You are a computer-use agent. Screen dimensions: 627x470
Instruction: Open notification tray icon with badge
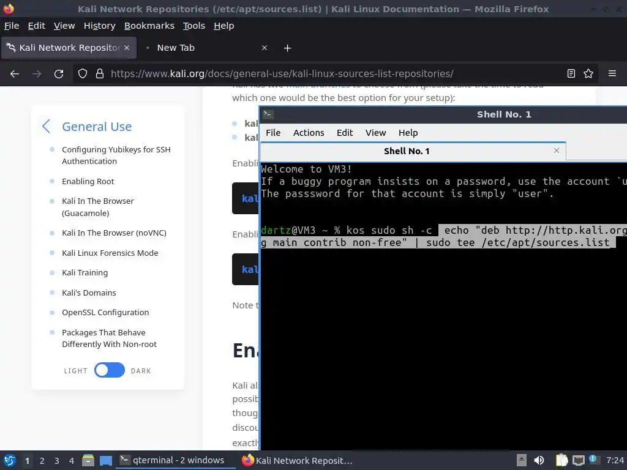point(593,459)
